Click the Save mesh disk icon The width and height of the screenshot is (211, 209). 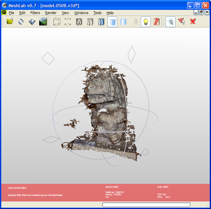32,22
